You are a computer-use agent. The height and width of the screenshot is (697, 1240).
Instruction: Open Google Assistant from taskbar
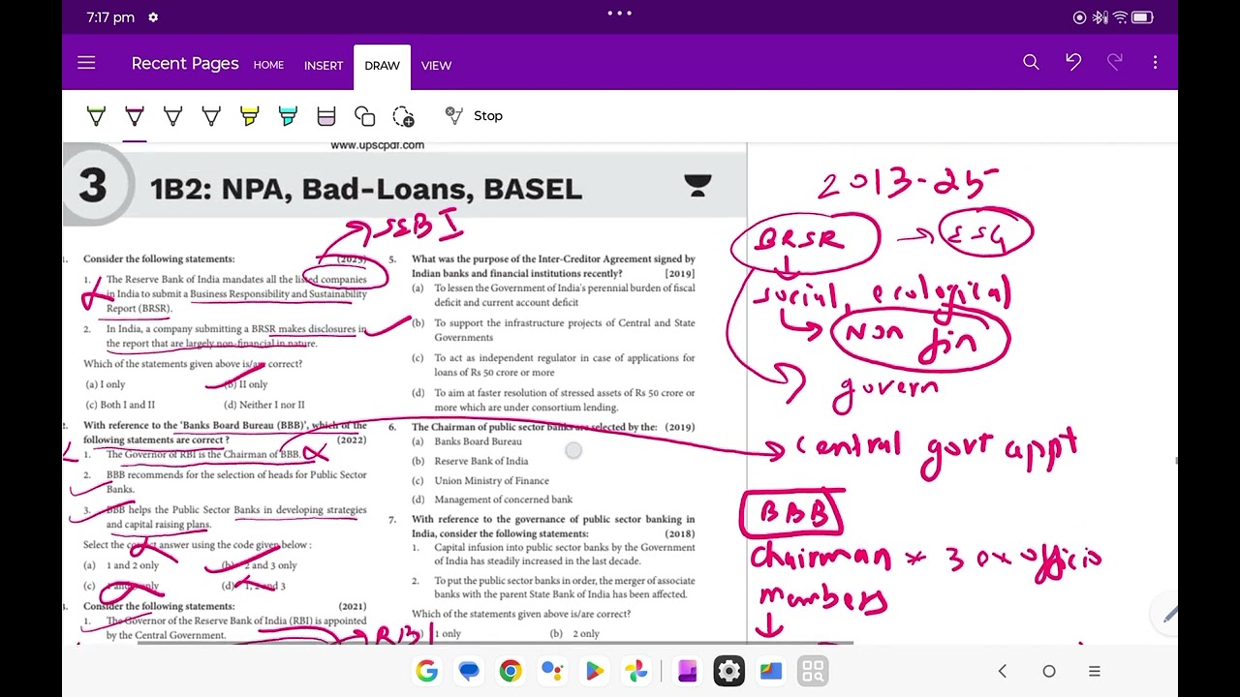[x=552, y=671]
